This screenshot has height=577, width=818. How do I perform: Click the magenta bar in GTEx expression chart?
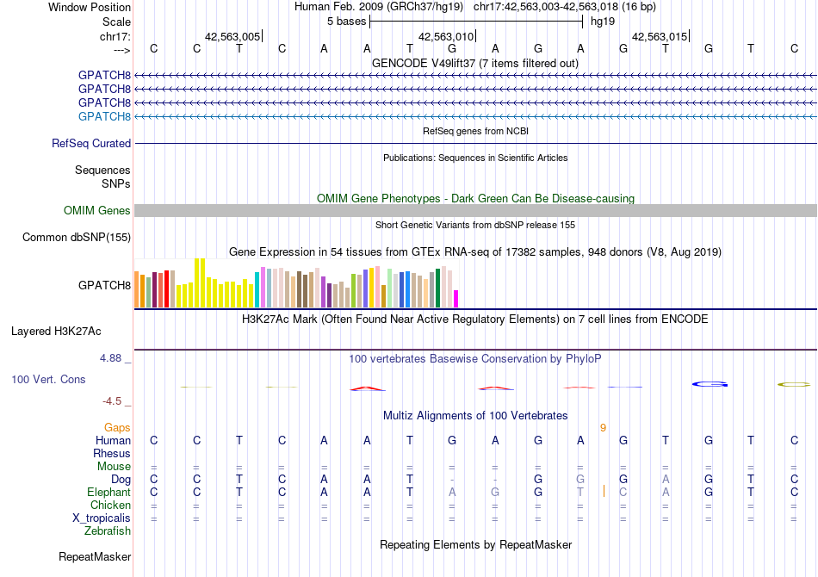point(456,299)
